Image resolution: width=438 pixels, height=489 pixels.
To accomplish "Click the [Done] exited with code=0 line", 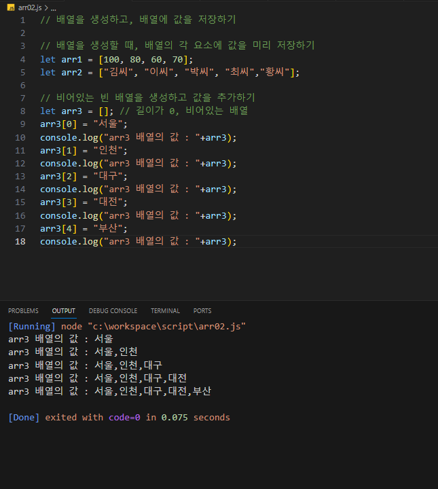I will tap(119, 418).
